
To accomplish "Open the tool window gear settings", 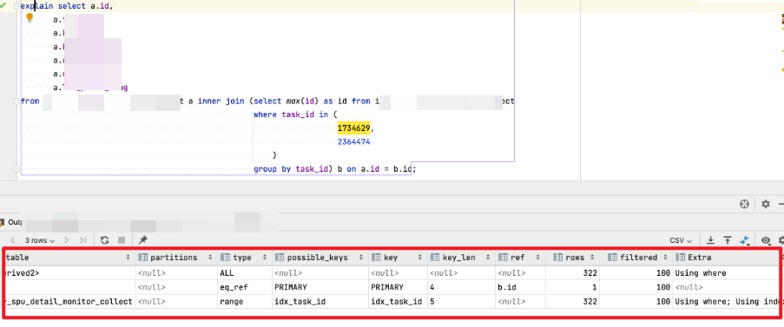I will [766, 204].
